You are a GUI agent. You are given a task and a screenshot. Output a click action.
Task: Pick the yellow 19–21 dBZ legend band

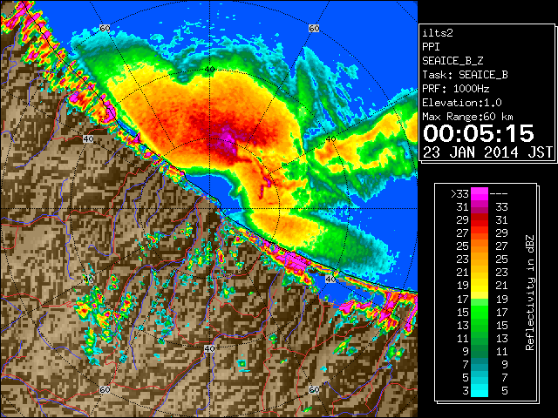coord(480,286)
